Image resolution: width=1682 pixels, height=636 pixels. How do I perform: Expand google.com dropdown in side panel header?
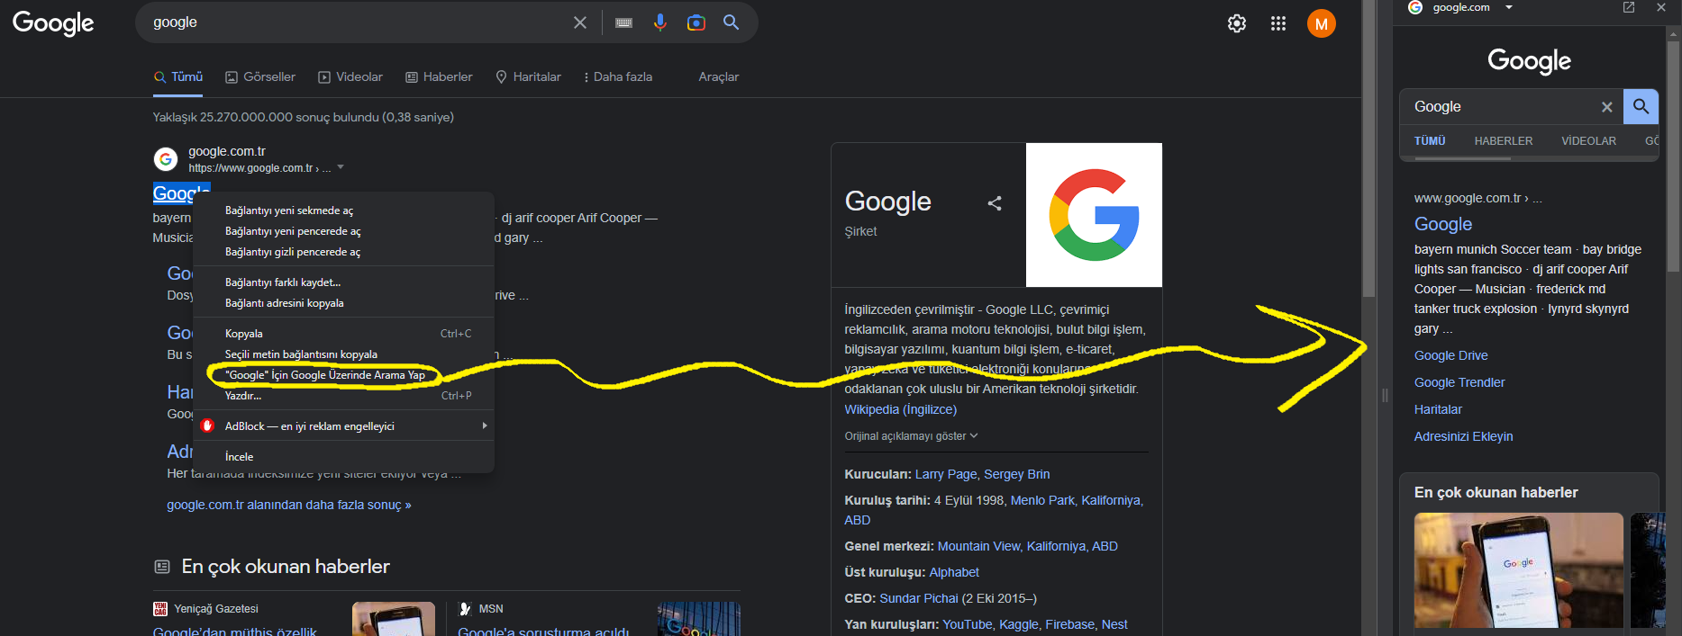click(x=1509, y=7)
